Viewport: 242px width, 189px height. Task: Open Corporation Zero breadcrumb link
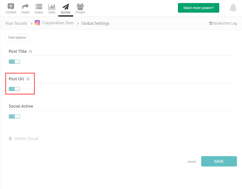58,23
